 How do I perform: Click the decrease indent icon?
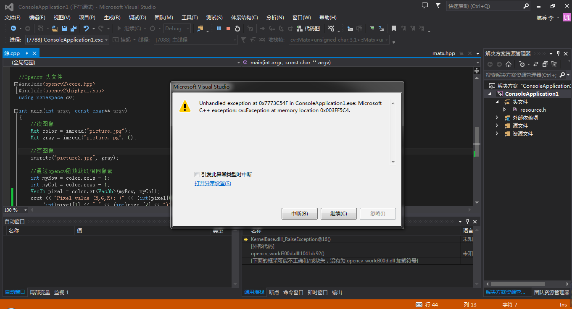click(372, 29)
